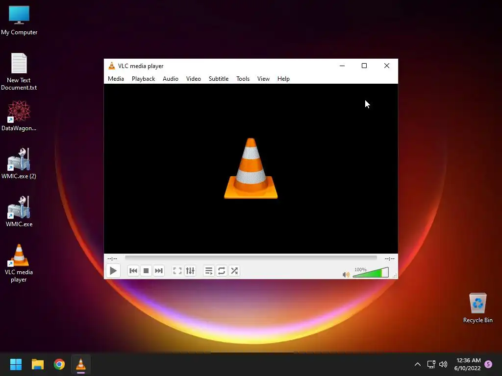Image resolution: width=502 pixels, height=376 pixels.
Task: Skip to next media track
Action: pyautogui.click(x=159, y=271)
